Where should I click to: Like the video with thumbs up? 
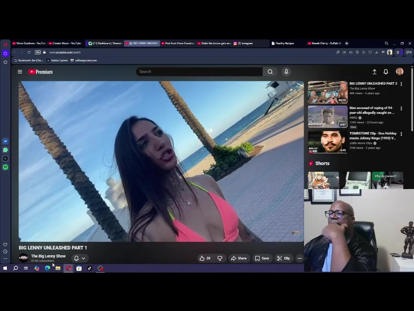tap(205, 258)
